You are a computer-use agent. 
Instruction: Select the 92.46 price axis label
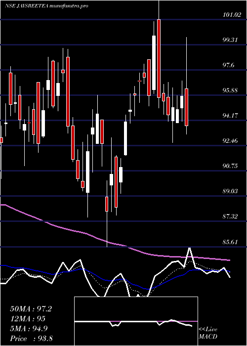pyautogui.click(x=231, y=141)
